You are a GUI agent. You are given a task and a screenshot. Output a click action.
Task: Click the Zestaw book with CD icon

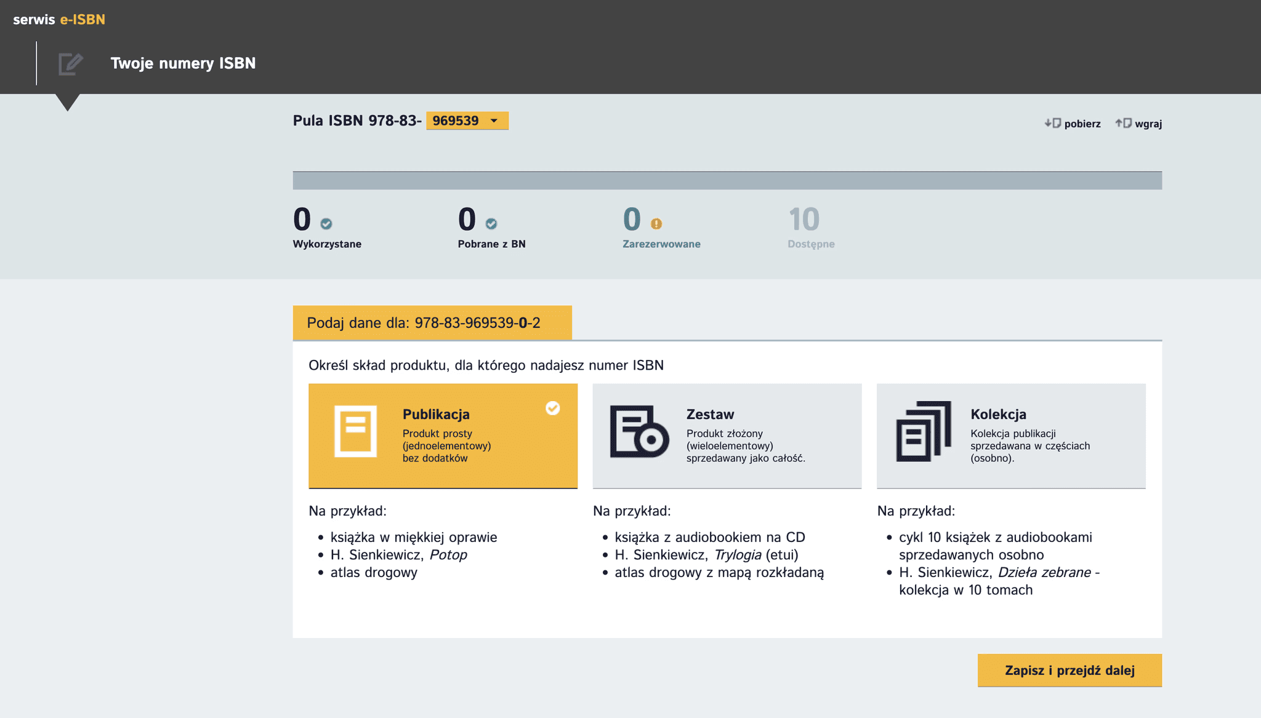click(x=639, y=431)
